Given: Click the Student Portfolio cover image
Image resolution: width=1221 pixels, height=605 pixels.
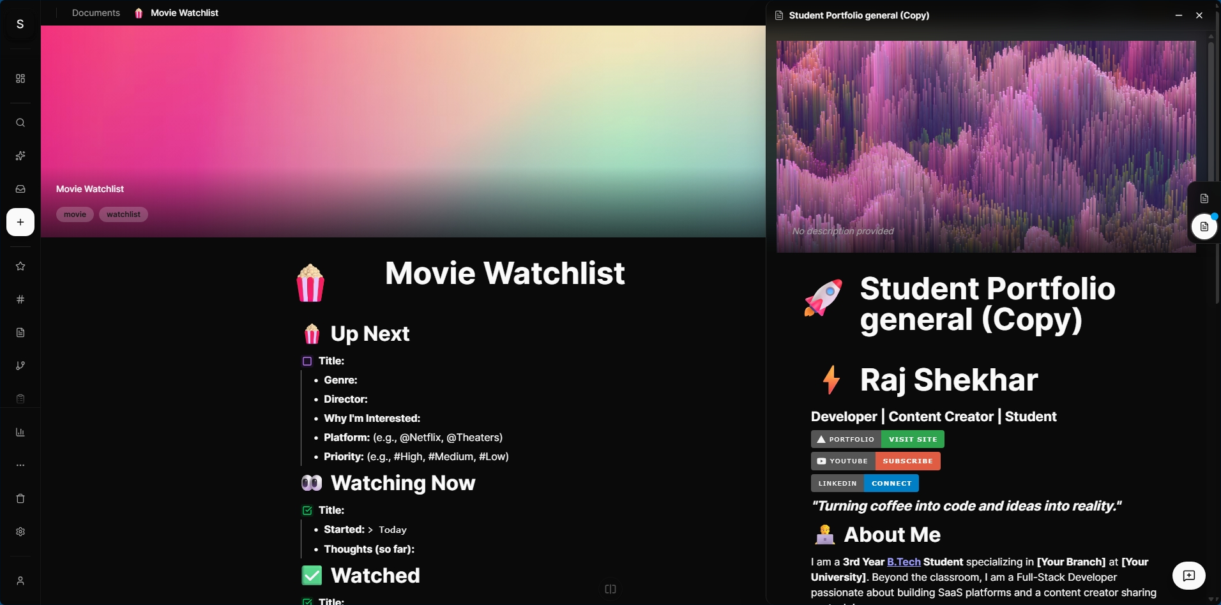Looking at the screenshot, I should click(x=985, y=146).
